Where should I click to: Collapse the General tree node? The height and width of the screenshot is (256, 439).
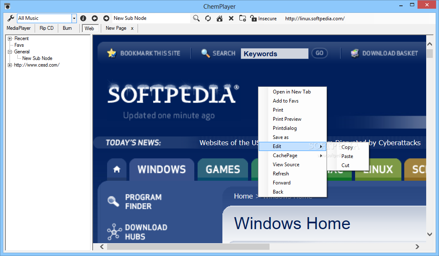[10, 52]
